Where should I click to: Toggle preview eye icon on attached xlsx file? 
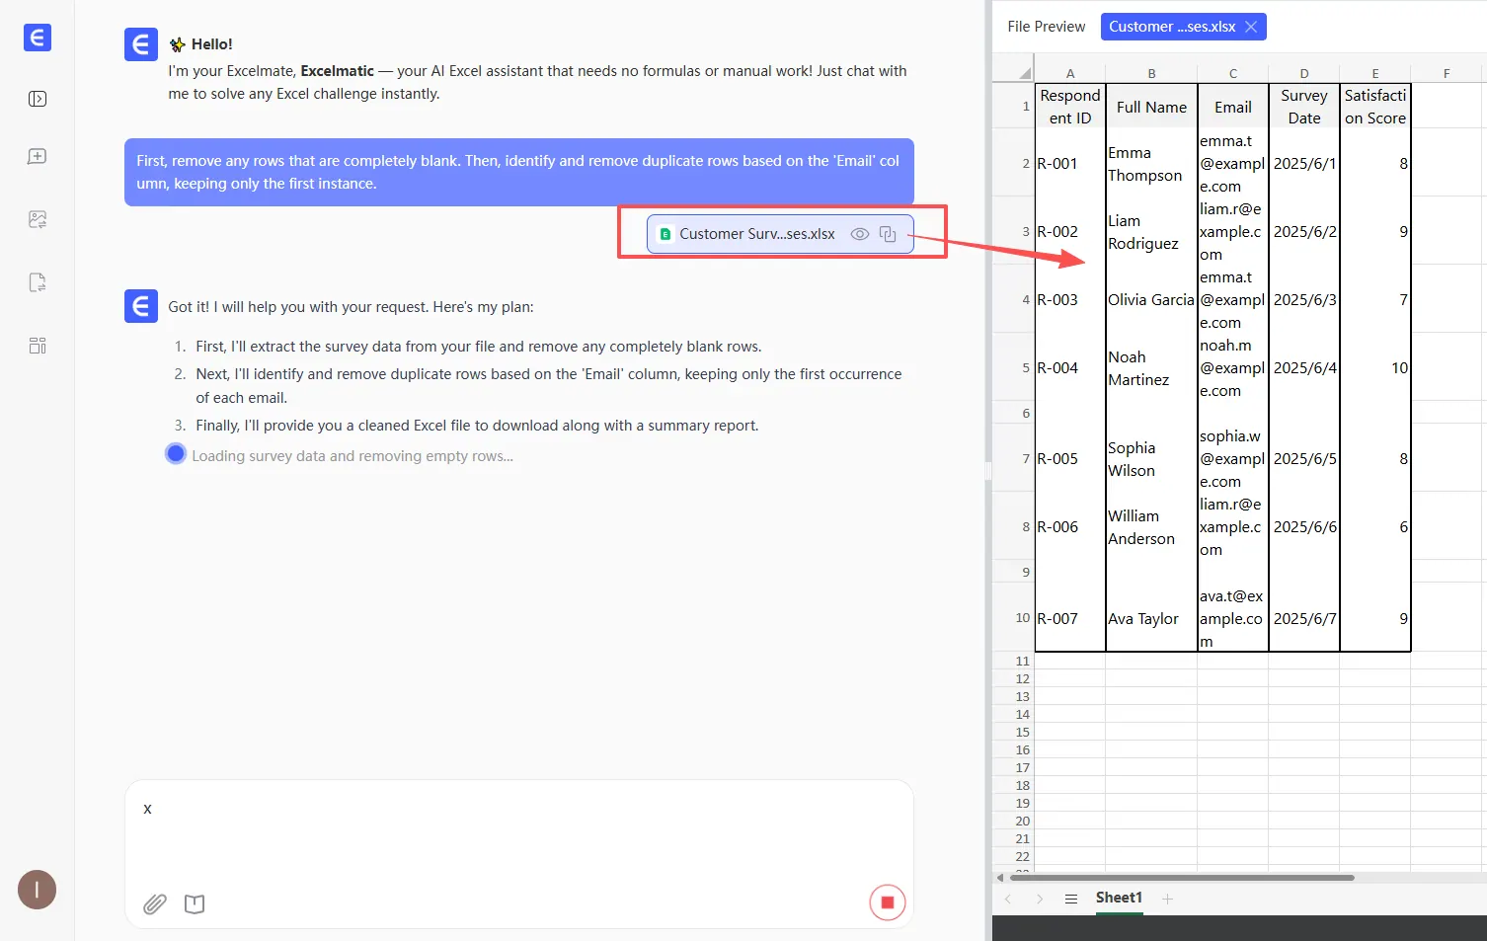(860, 234)
